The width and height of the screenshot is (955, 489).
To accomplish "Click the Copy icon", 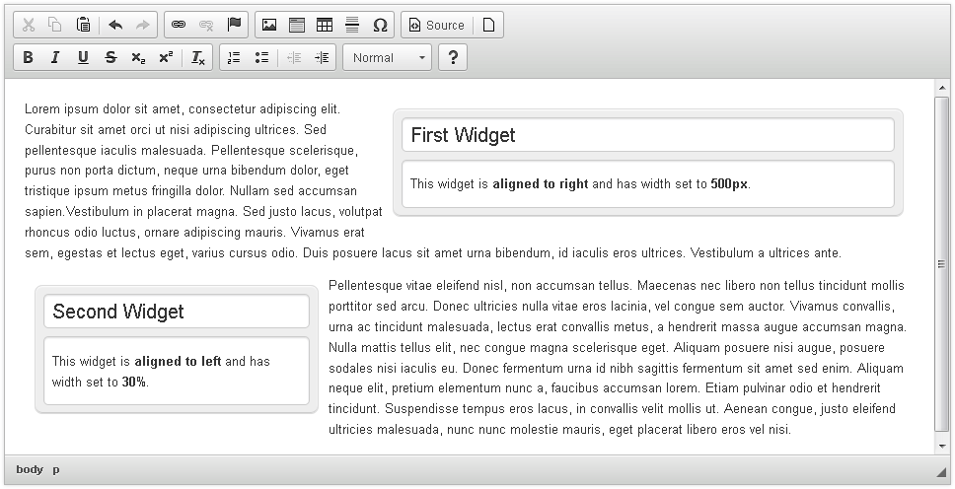I will click(x=55, y=25).
